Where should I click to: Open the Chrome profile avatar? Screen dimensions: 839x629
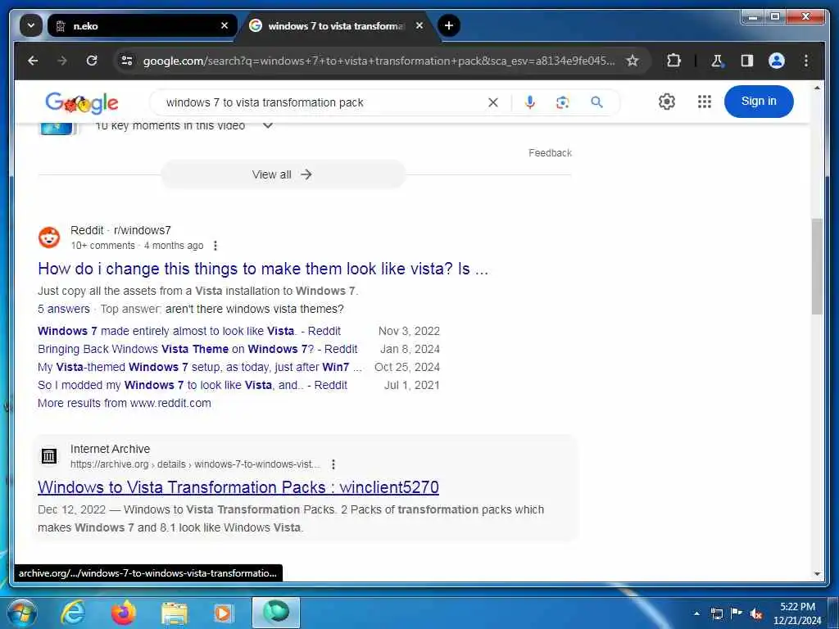click(x=777, y=61)
